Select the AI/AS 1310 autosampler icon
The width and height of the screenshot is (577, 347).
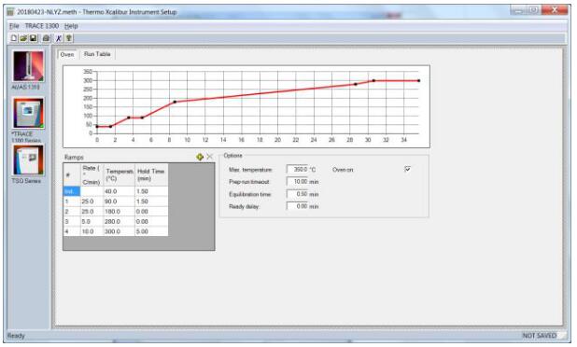tap(28, 66)
